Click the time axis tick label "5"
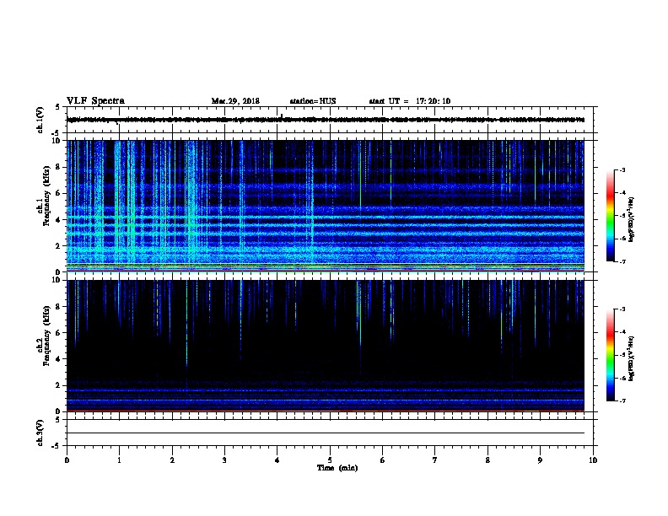Screen dimensions: 668x516 pos(330,460)
